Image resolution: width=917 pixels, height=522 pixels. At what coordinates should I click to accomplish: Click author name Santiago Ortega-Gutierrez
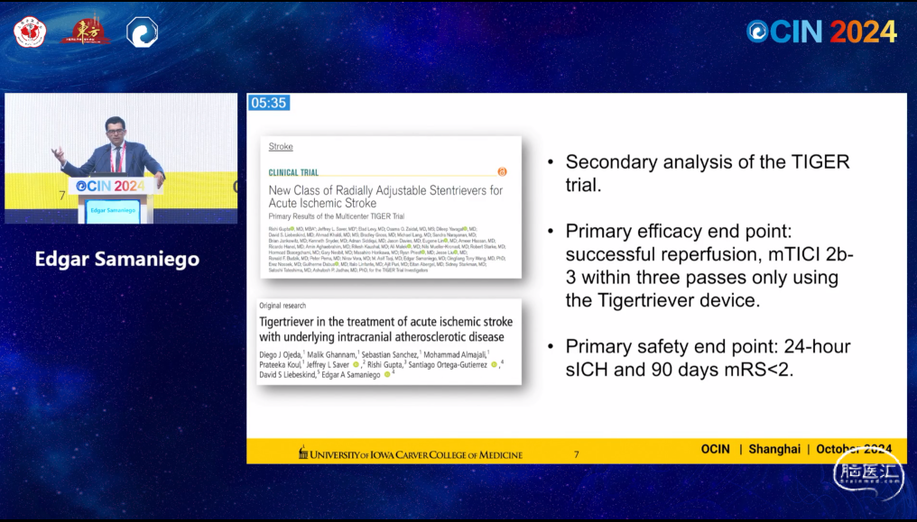[448, 364]
